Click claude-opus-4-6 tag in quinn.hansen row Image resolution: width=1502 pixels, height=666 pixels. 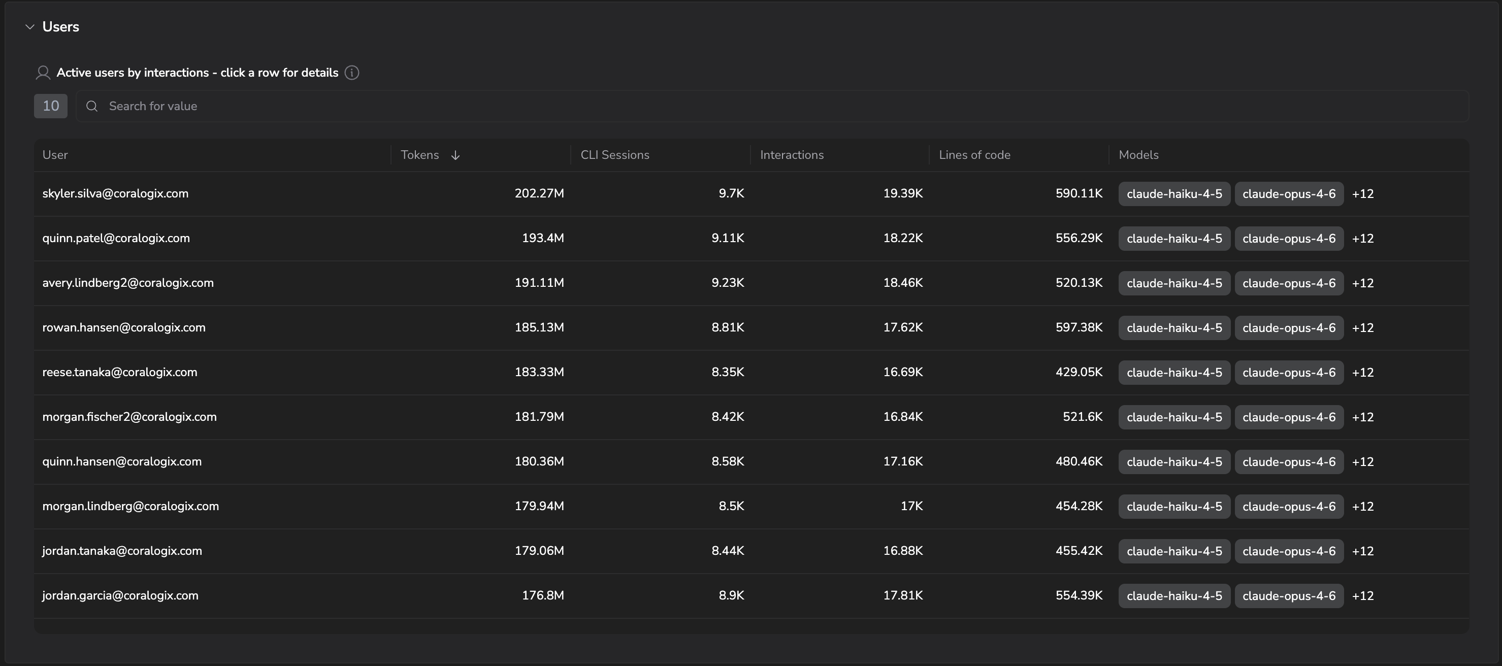coord(1289,462)
